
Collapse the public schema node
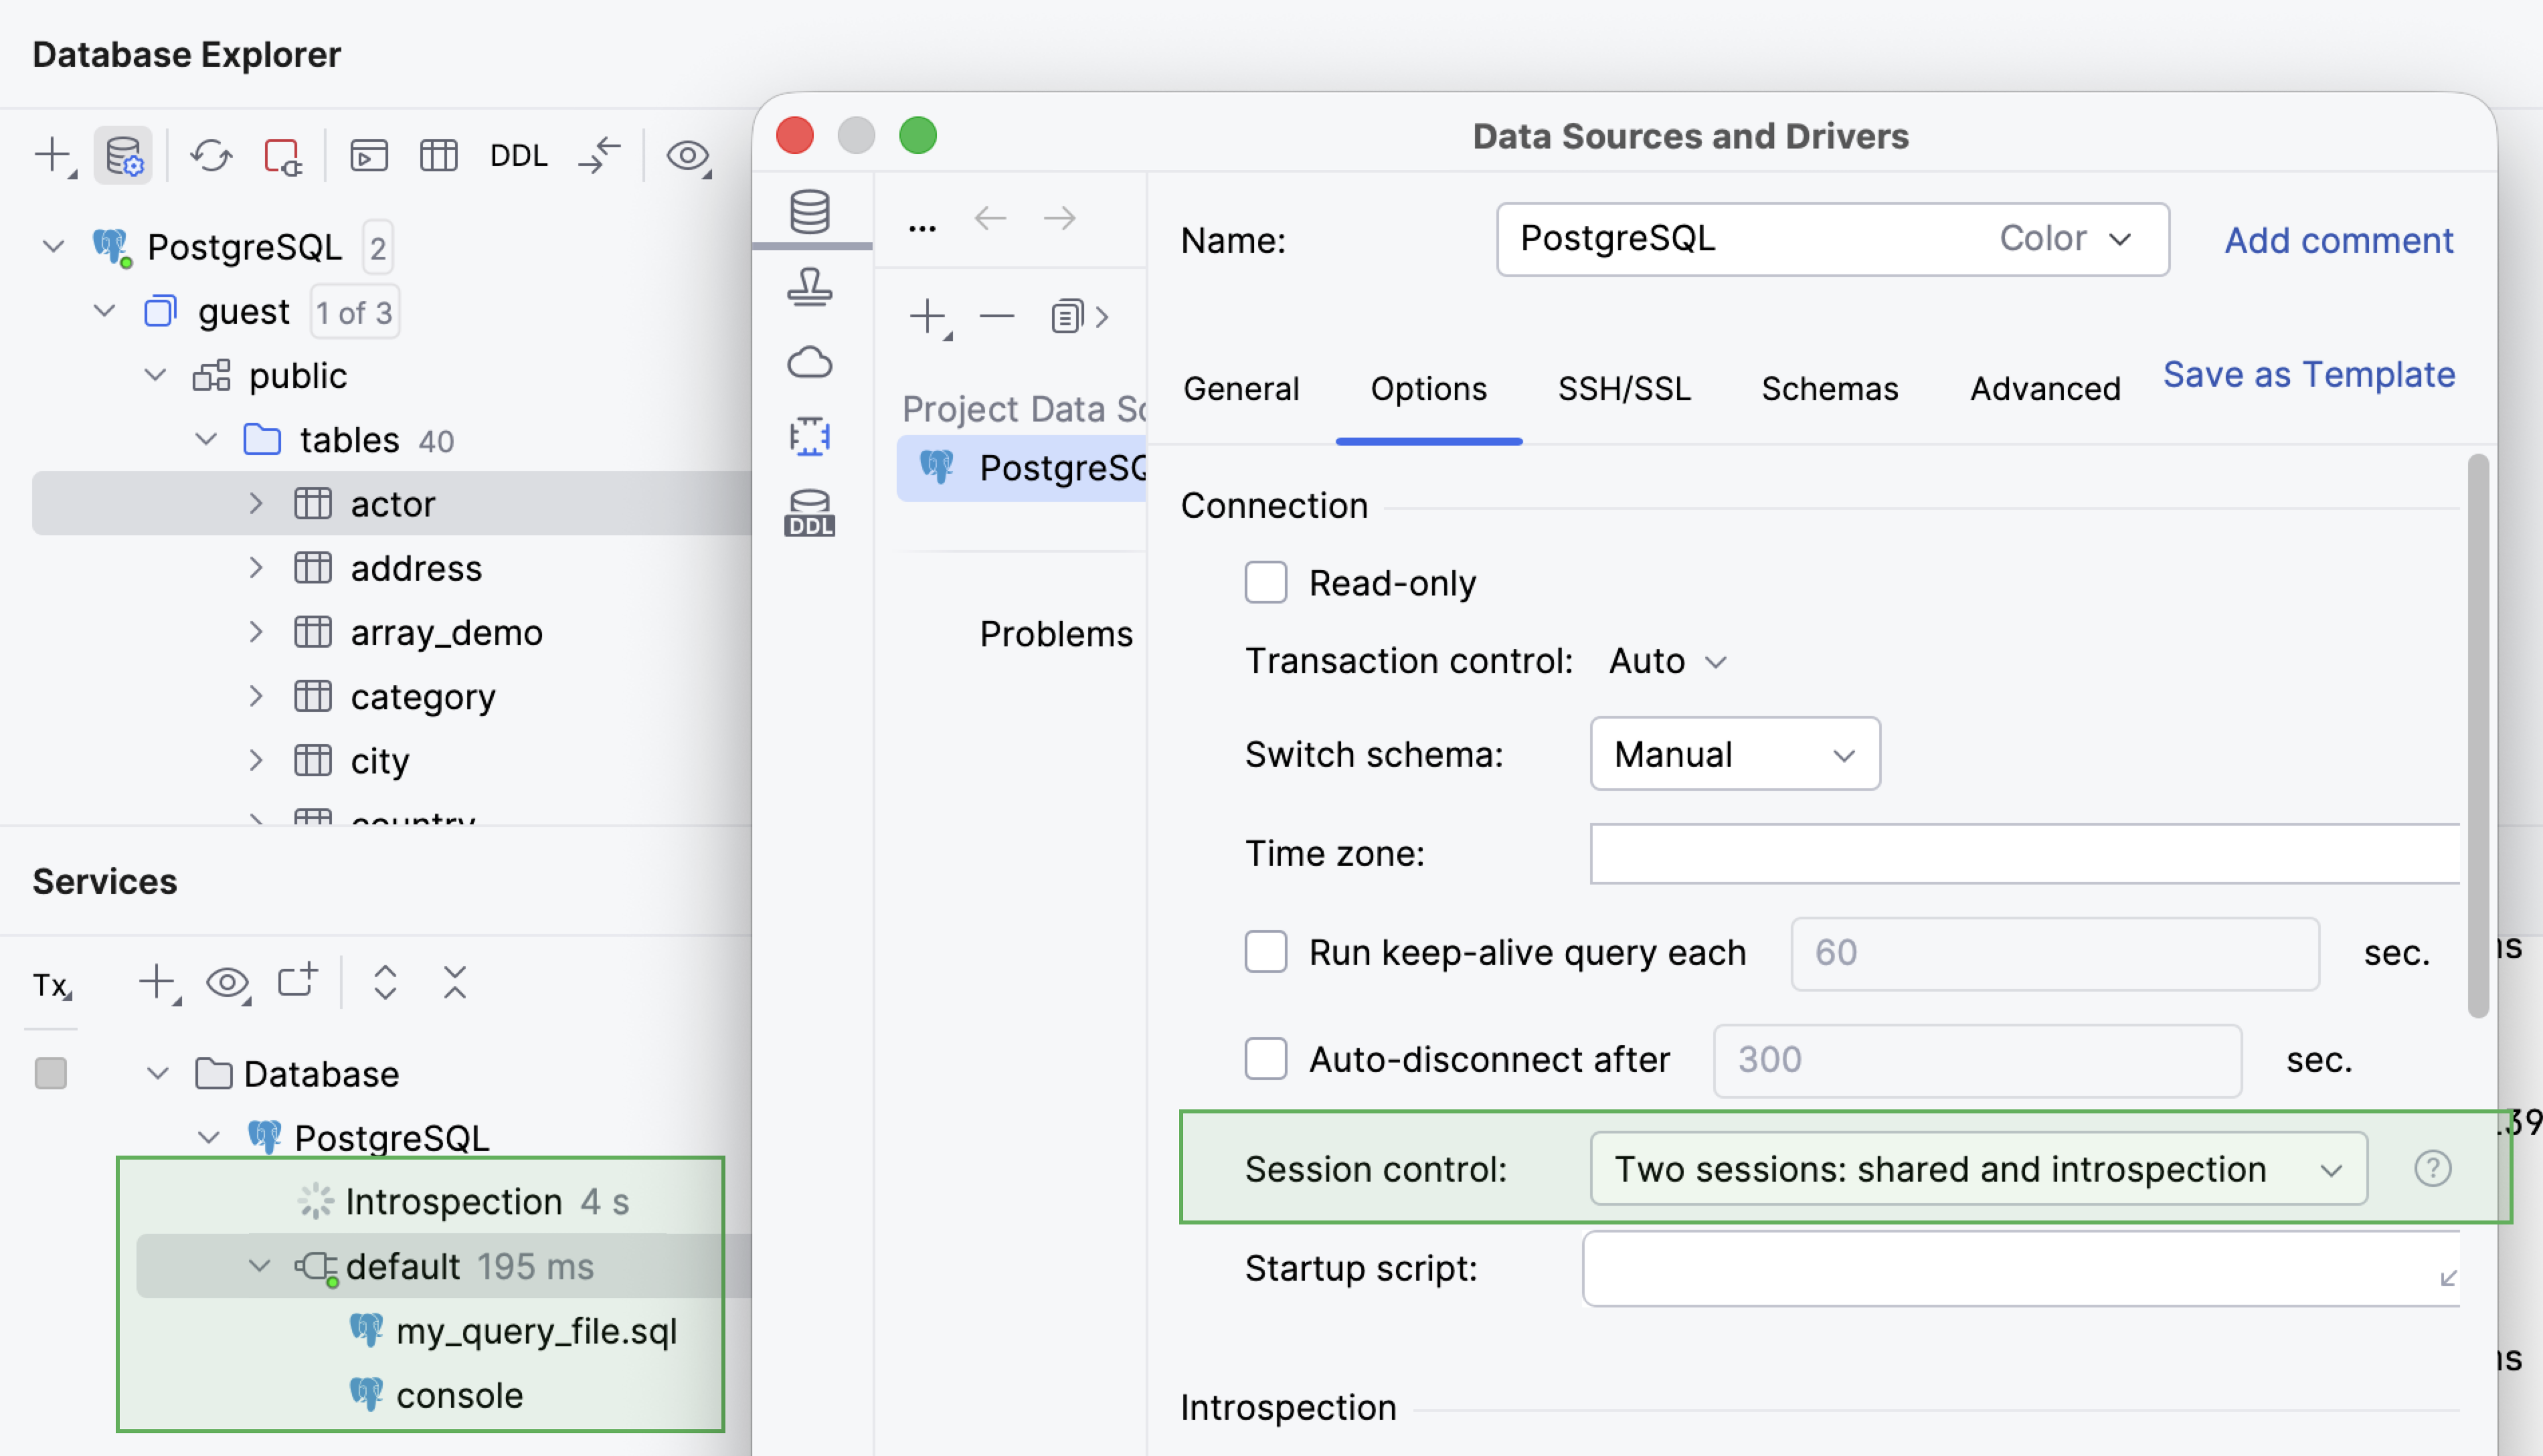pos(155,375)
